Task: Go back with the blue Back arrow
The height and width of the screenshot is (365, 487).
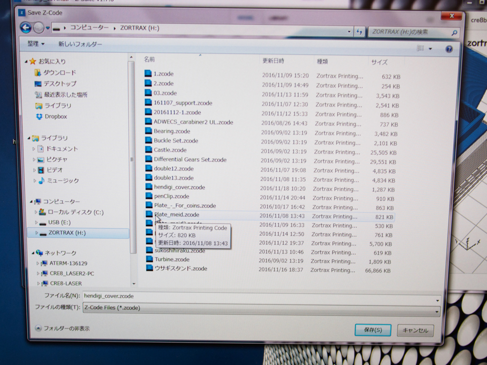Action: pyautogui.click(x=26, y=28)
